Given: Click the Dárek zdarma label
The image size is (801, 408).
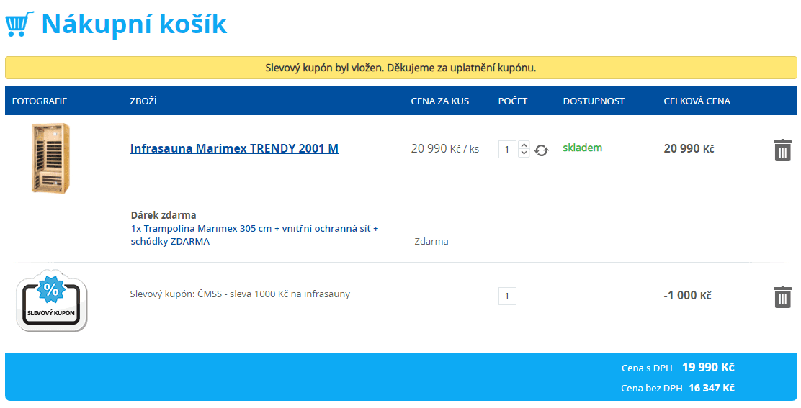Looking at the screenshot, I should coord(164,215).
